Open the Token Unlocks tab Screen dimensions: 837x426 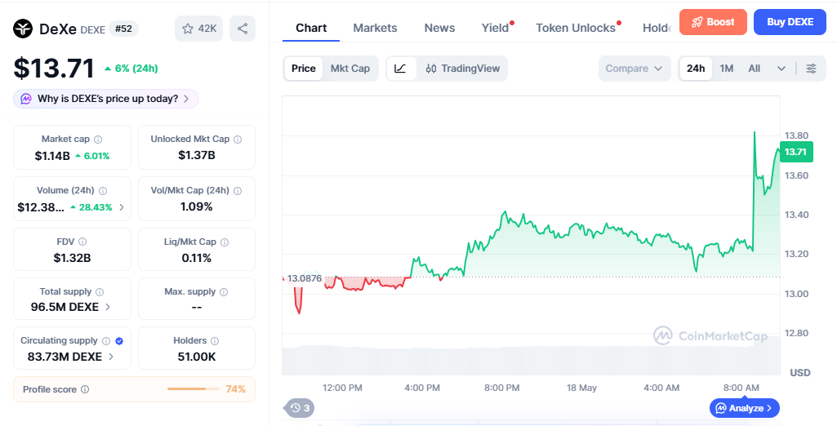tap(576, 29)
